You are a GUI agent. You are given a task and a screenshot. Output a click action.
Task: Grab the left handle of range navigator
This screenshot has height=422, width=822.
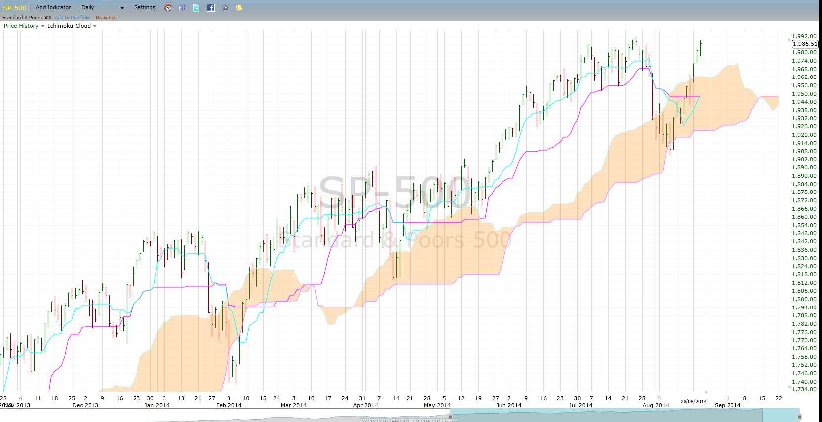point(451,416)
